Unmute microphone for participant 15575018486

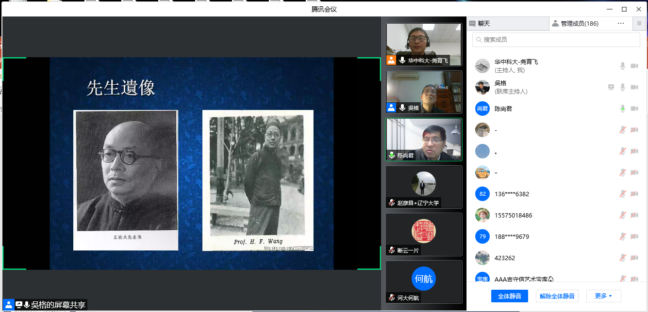[x=622, y=215]
